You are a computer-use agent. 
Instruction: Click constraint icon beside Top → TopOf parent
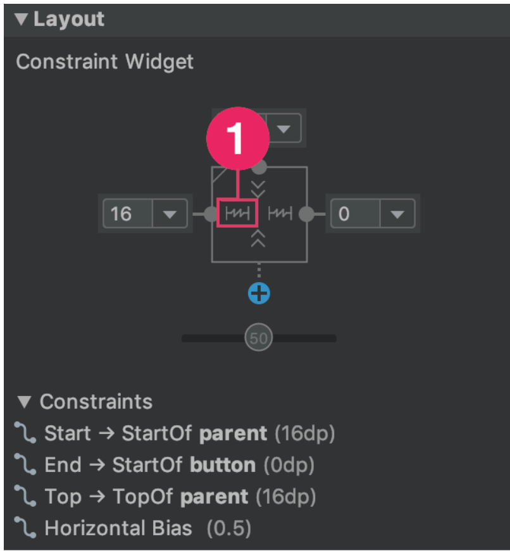point(25,496)
